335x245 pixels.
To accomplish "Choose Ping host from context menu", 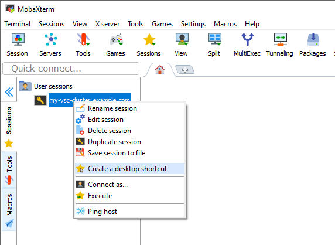I will tap(129, 212).
